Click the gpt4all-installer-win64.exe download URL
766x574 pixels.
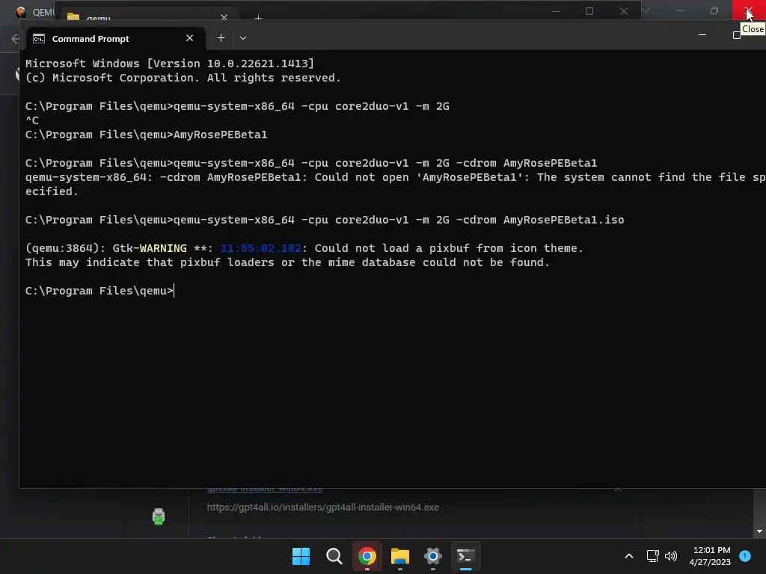[x=323, y=507]
